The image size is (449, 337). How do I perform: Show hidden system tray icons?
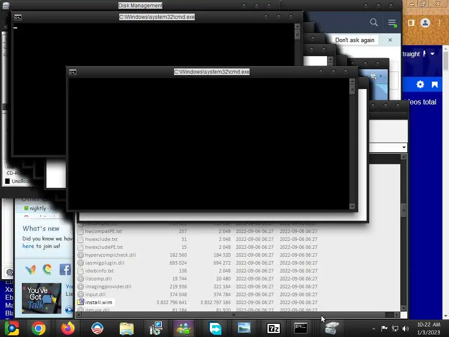click(x=374, y=329)
